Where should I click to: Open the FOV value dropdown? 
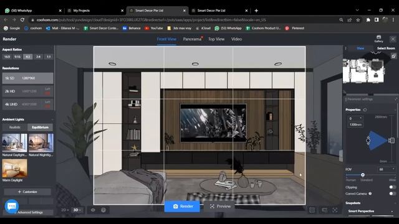pos(387,169)
